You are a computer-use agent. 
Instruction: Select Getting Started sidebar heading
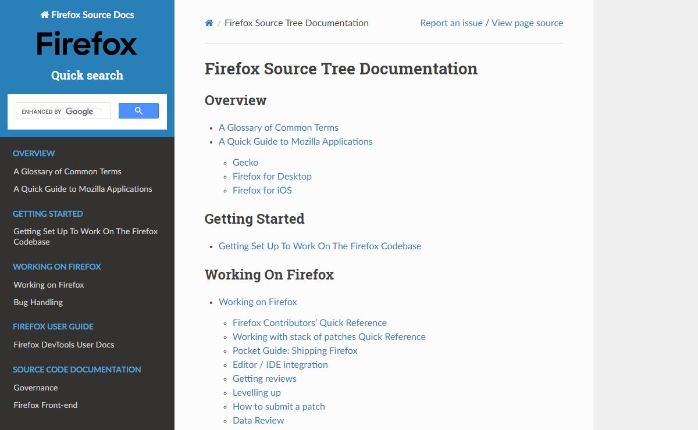[x=48, y=214]
